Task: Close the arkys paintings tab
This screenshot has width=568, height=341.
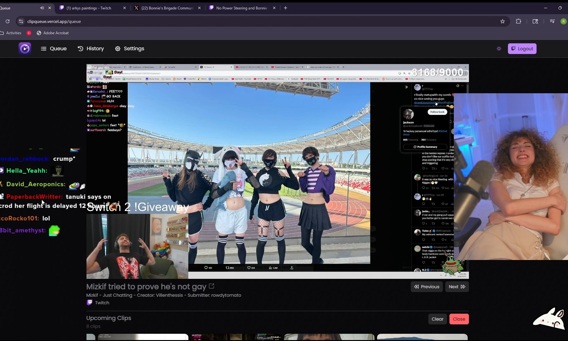Action: click(125, 8)
